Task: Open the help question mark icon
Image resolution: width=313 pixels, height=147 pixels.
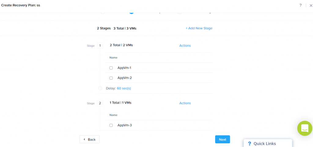Action: point(300,5)
